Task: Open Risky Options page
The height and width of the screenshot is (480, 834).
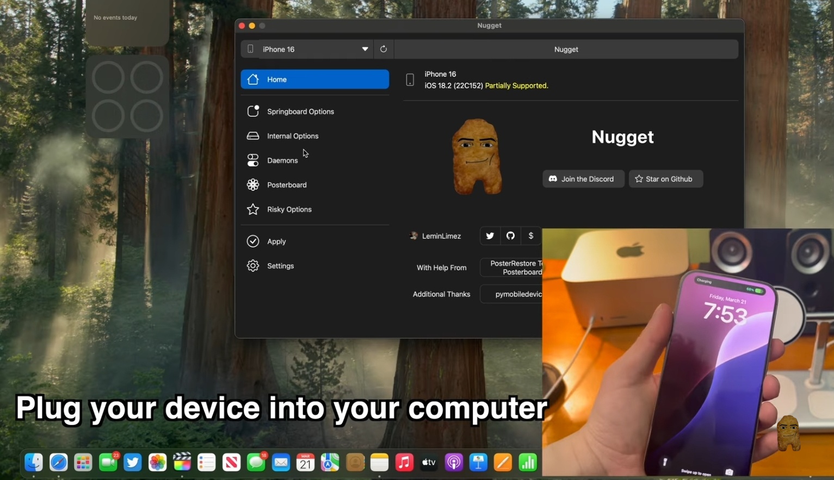Action: [314, 209]
